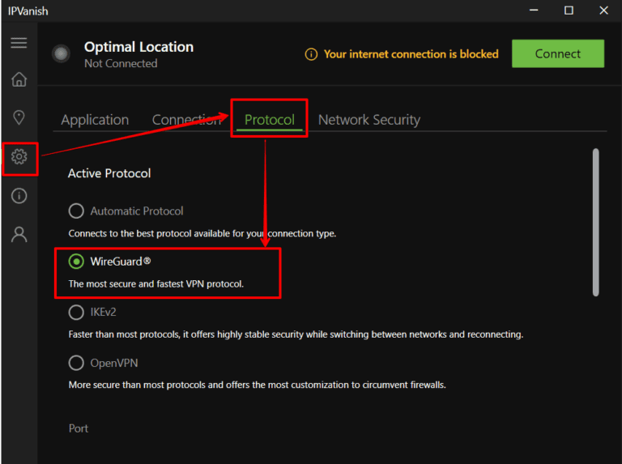622x464 pixels.
Task: Click the Protocol tab
Action: [x=269, y=120]
